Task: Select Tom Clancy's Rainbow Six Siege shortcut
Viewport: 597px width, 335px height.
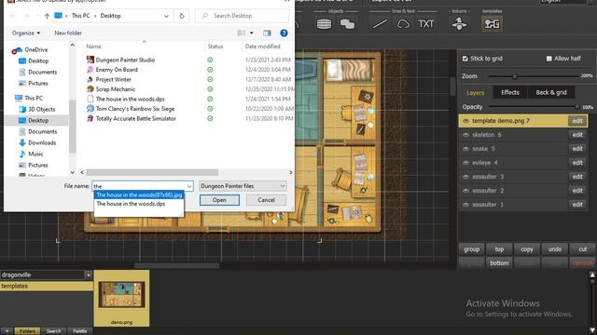Action: 135,109
